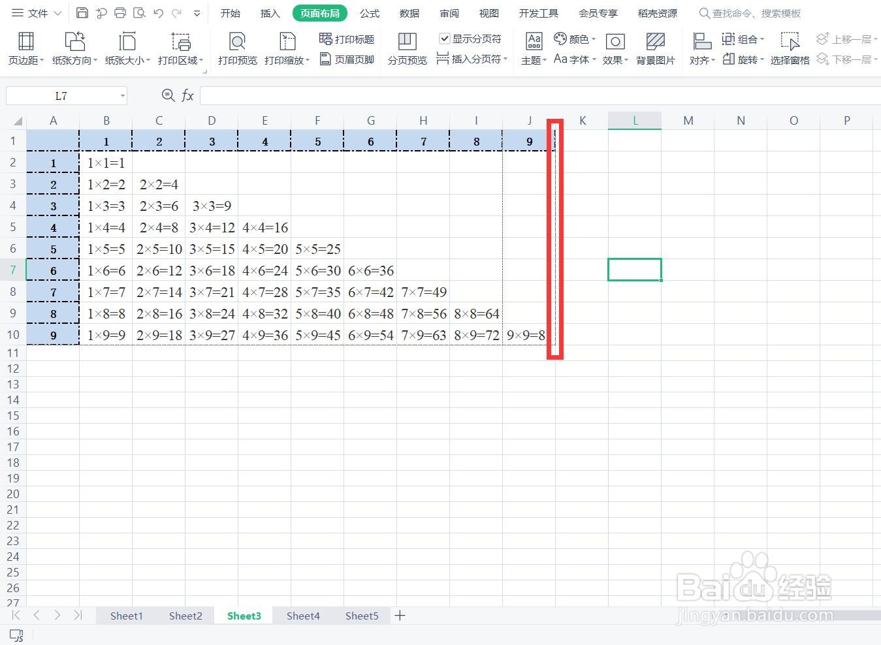Viewport: 881px width, 645px height.
Task: Switch to the 插入 ribbon tab
Action: coord(270,13)
